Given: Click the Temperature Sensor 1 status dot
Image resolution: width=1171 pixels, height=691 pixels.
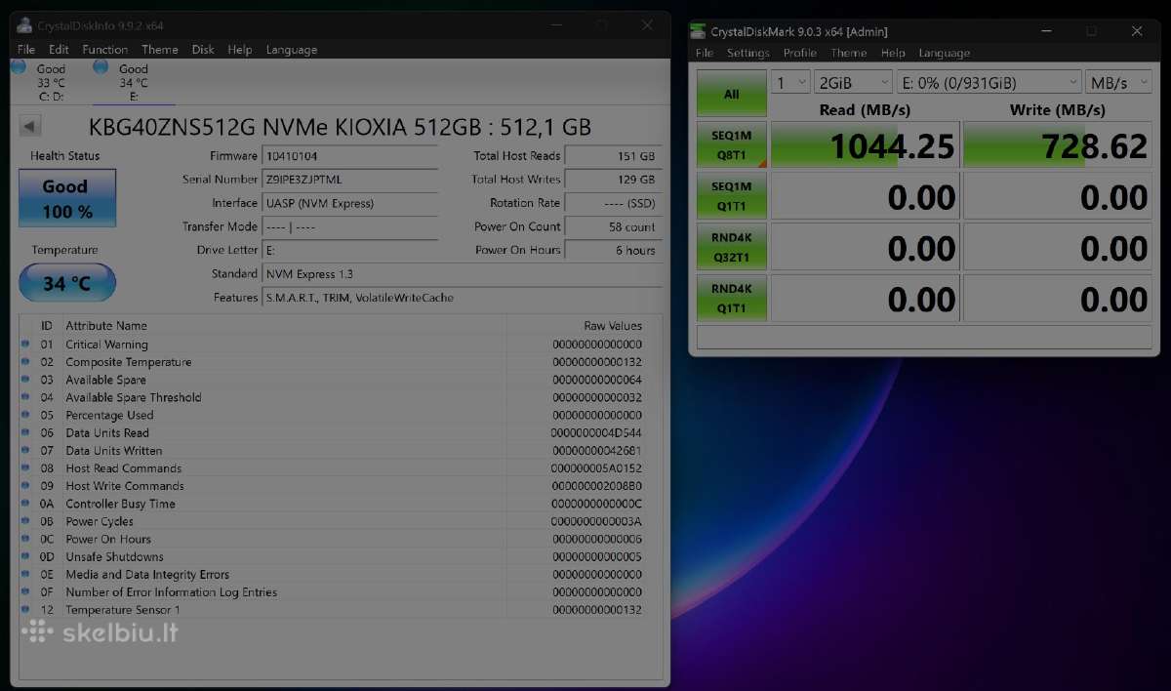Looking at the screenshot, I should click(25, 609).
